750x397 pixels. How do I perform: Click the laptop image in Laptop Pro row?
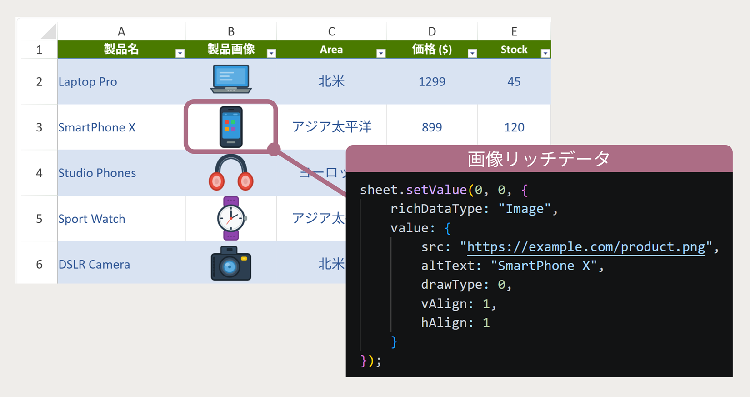pos(231,79)
